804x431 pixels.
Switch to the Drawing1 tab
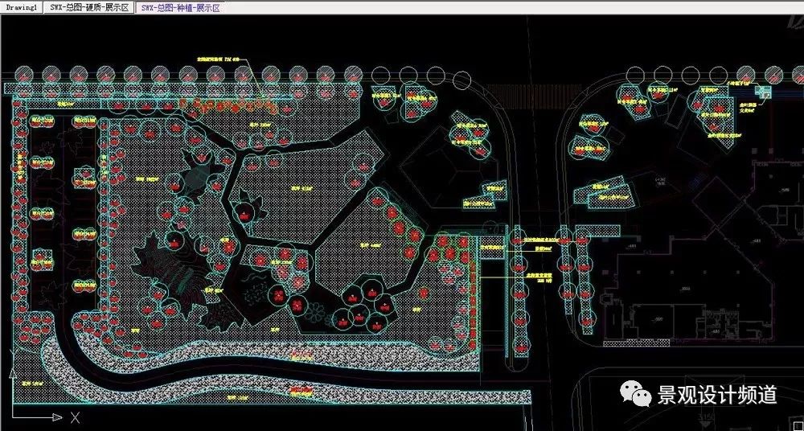(x=21, y=8)
